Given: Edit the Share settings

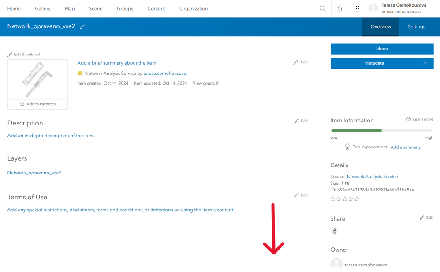Looking at the screenshot, I should click(x=426, y=218).
